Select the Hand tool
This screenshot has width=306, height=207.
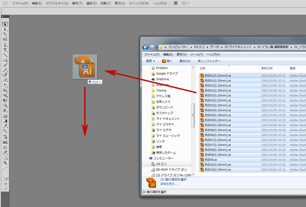tap(5, 158)
